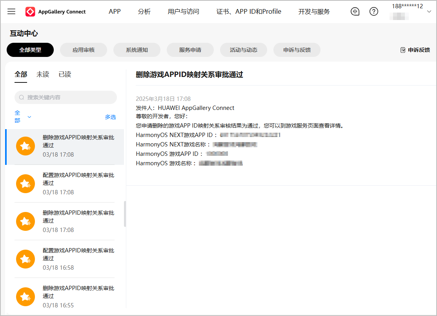The image size is (437, 316).
Task: Click star icon of 03/18 16:58 message
Action: click(25, 259)
